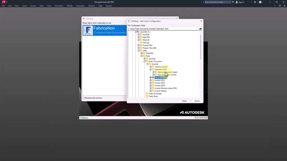Expand the help dropdown arrow in title bar
The width and height of the screenshot is (287, 161).
pos(263,2)
